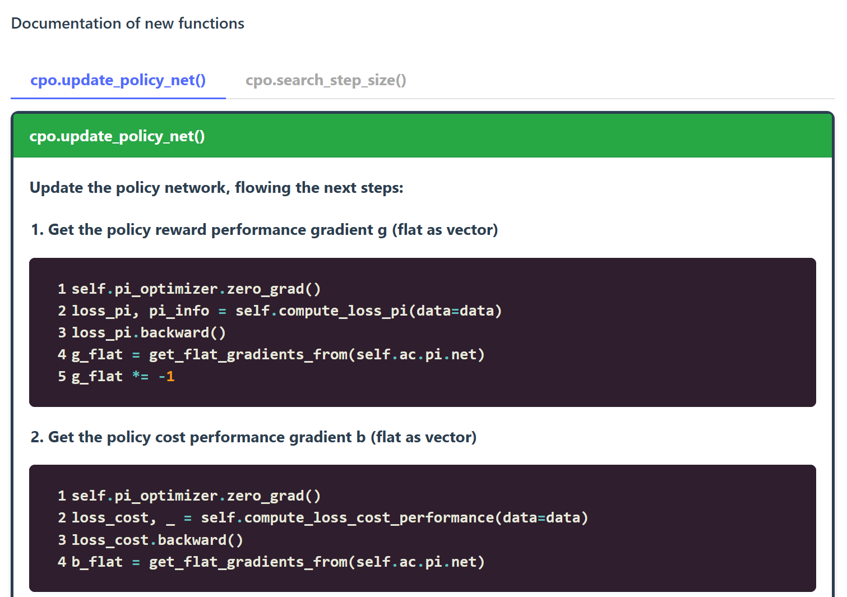Click the loss_pi.backward() code line
Screen dimensions: 847x597
pos(149,332)
